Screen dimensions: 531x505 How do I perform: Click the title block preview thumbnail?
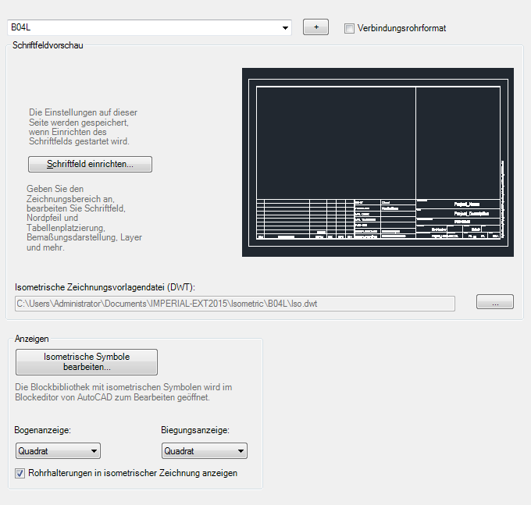click(x=378, y=162)
